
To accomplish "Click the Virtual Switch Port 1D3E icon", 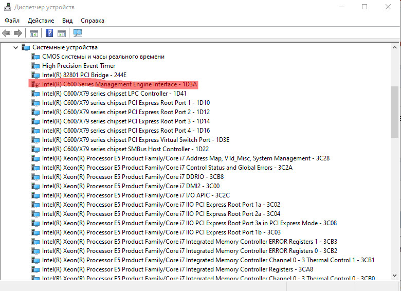I will pos(35,140).
